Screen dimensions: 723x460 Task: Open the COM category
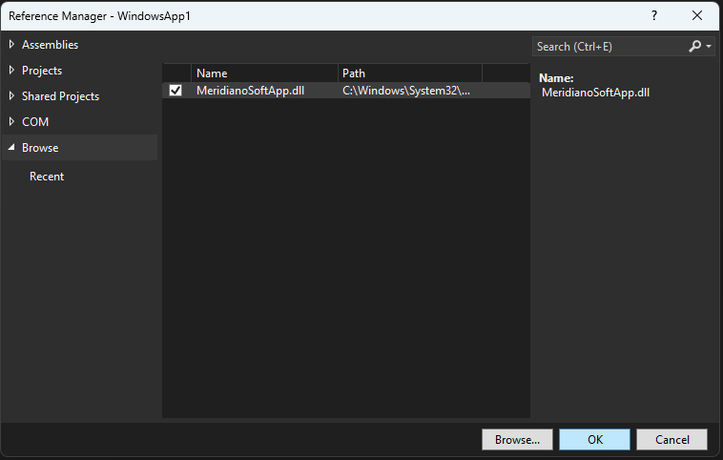35,122
